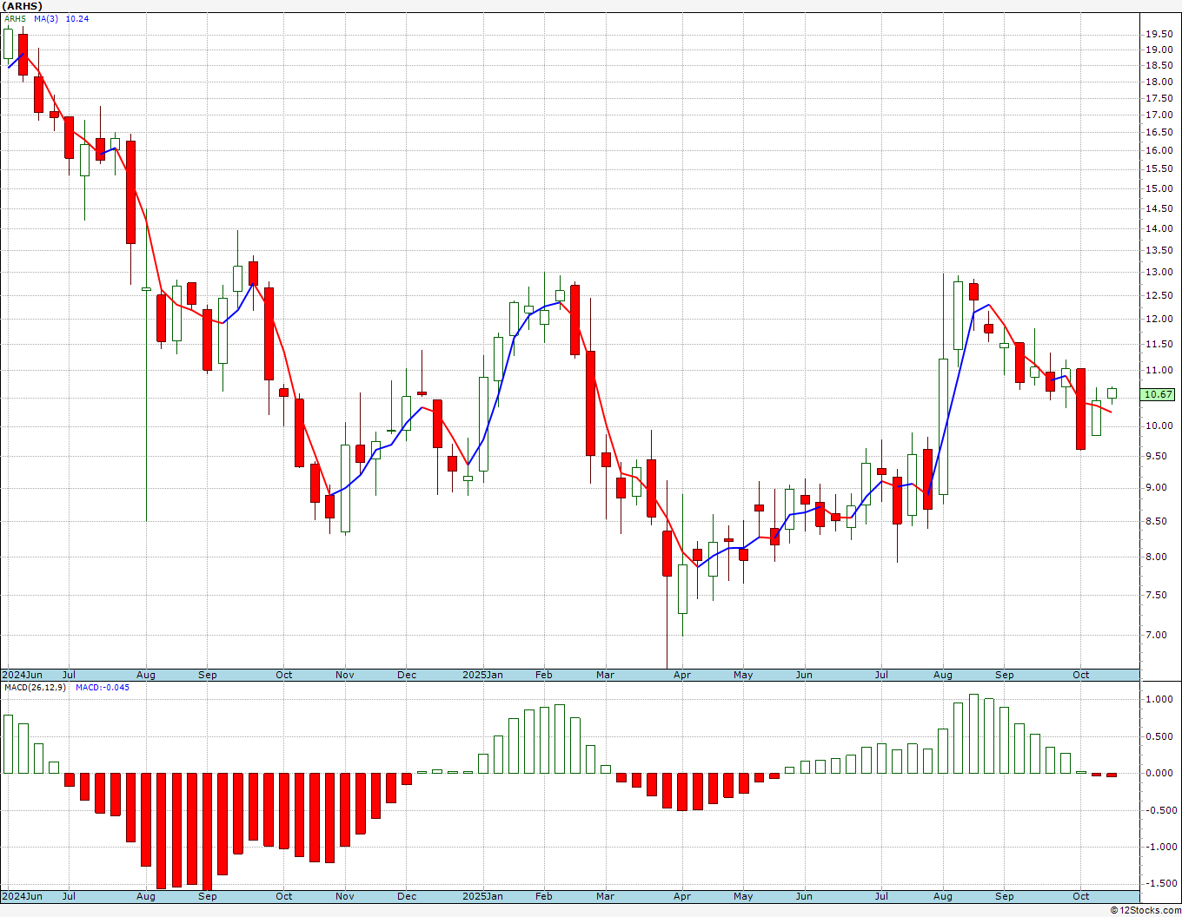
Task: Click Feb on the MACD panel date axis
Action: tap(544, 896)
